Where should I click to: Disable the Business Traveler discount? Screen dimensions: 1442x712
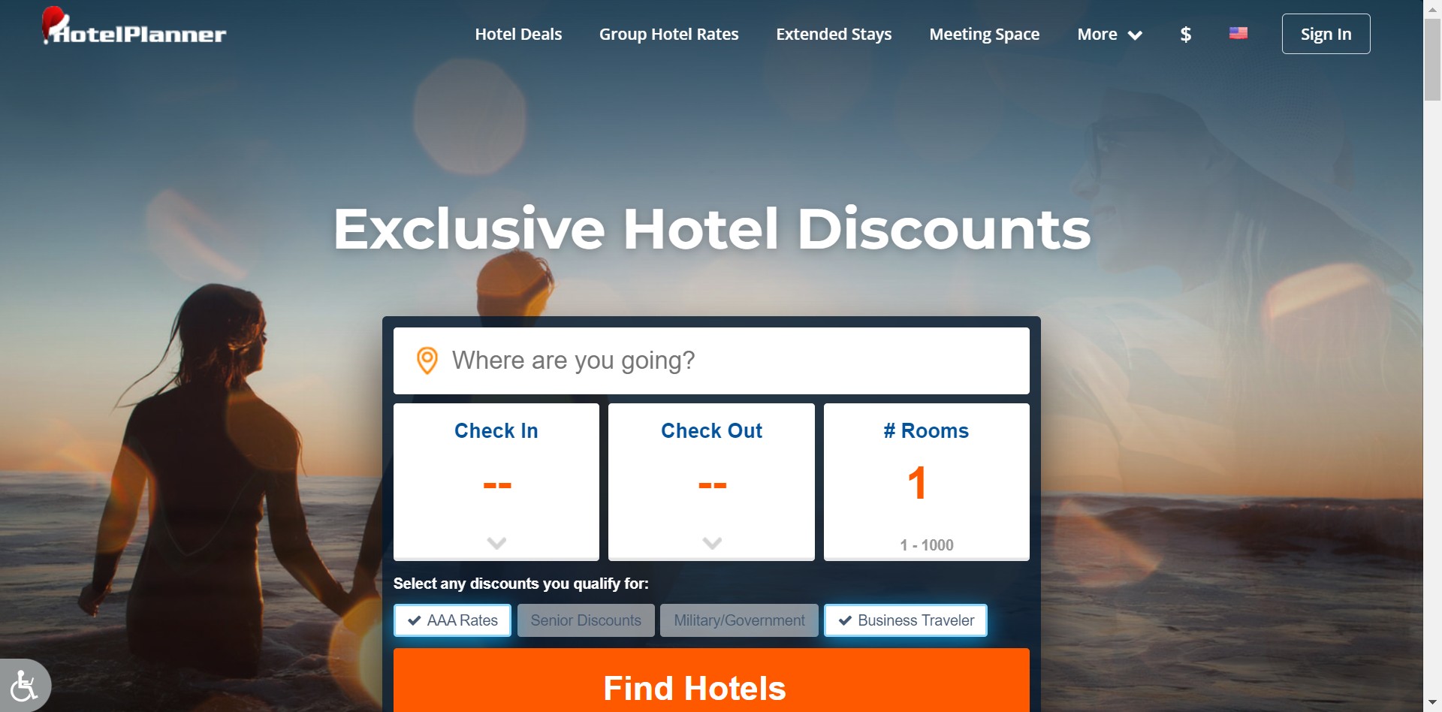pyautogui.click(x=906, y=620)
